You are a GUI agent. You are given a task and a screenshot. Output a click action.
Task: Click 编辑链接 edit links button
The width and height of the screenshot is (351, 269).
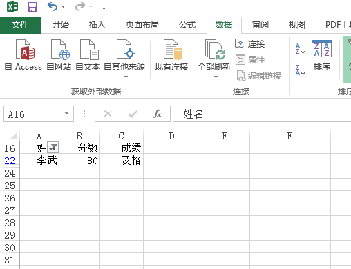pos(259,75)
